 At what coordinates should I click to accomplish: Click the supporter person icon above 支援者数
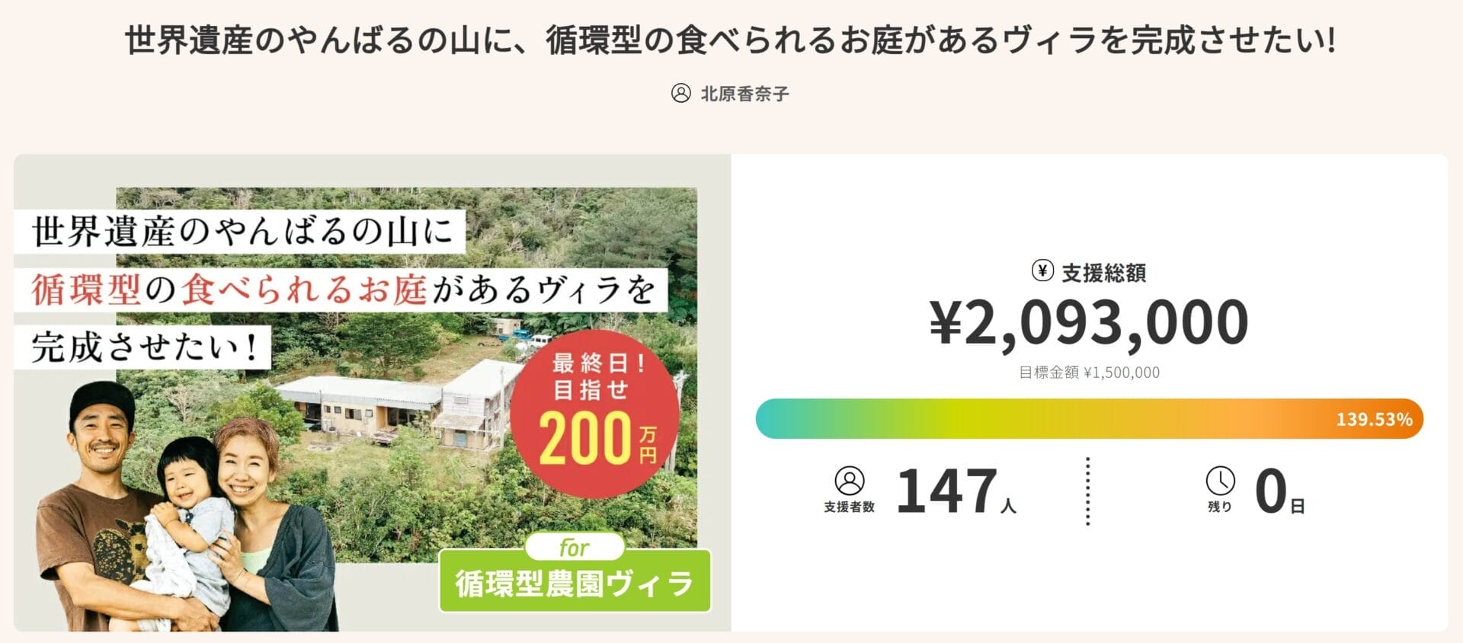(849, 481)
